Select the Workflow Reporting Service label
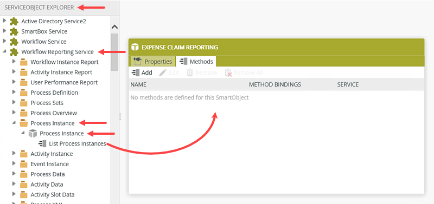This screenshot has height=204, width=434. pos(58,52)
